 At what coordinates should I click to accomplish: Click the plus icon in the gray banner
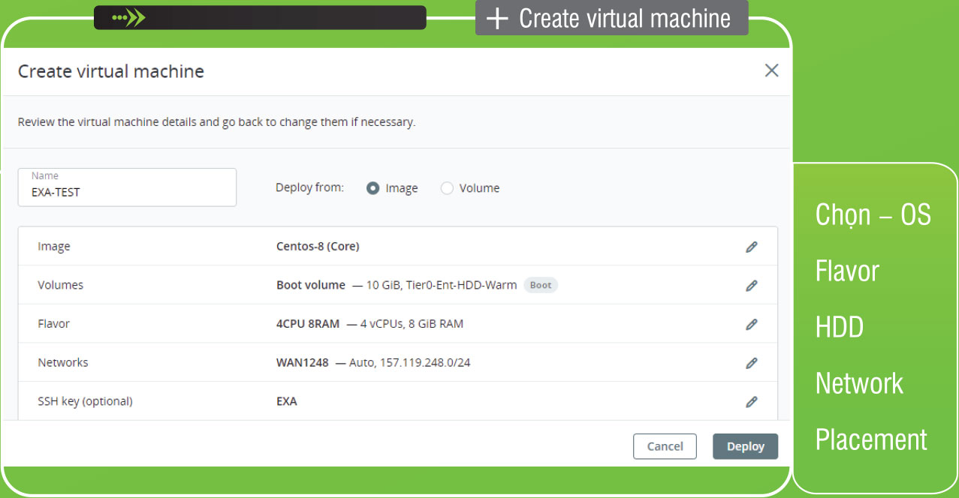point(497,19)
